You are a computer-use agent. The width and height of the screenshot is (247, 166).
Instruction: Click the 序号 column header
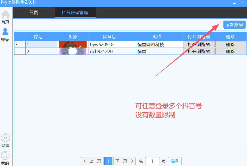pos(41,37)
